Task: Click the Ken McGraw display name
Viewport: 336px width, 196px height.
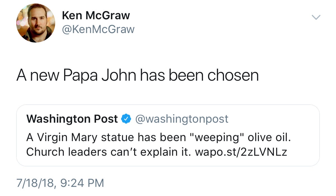Action: [96, 15]
